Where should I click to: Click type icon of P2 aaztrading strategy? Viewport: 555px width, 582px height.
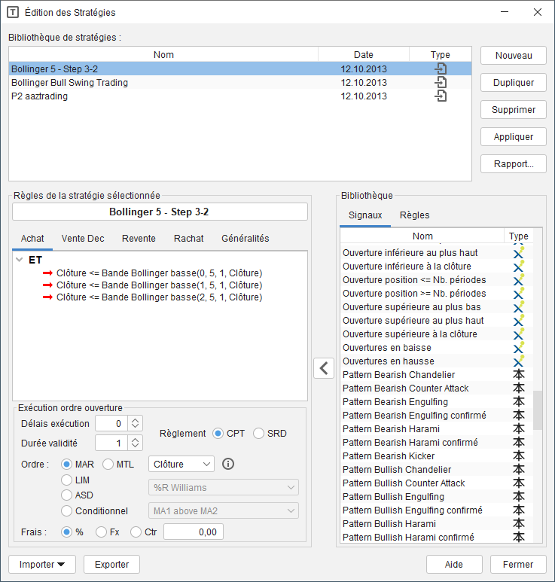tap(441, 96)
